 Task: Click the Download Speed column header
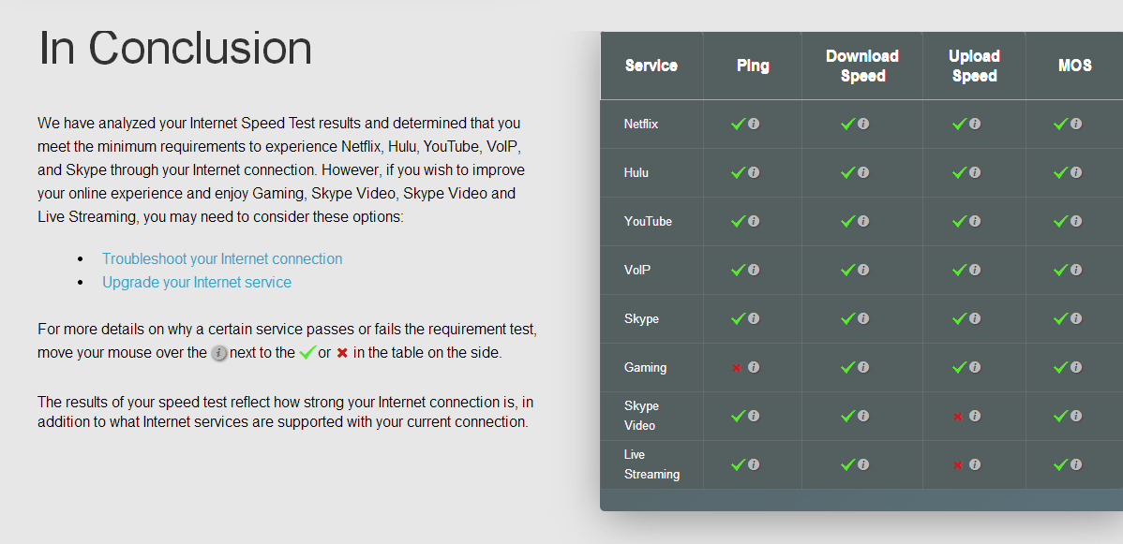click(x=862, y=66)
